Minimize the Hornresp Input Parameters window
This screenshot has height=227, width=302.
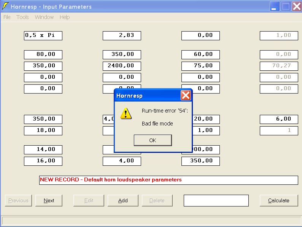coord(275,6)
